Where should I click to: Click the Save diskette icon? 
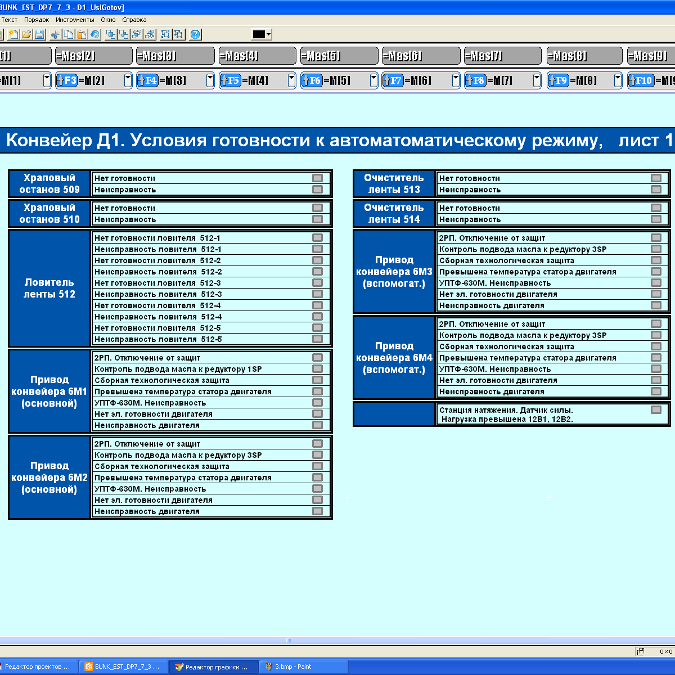click(39, 34)
